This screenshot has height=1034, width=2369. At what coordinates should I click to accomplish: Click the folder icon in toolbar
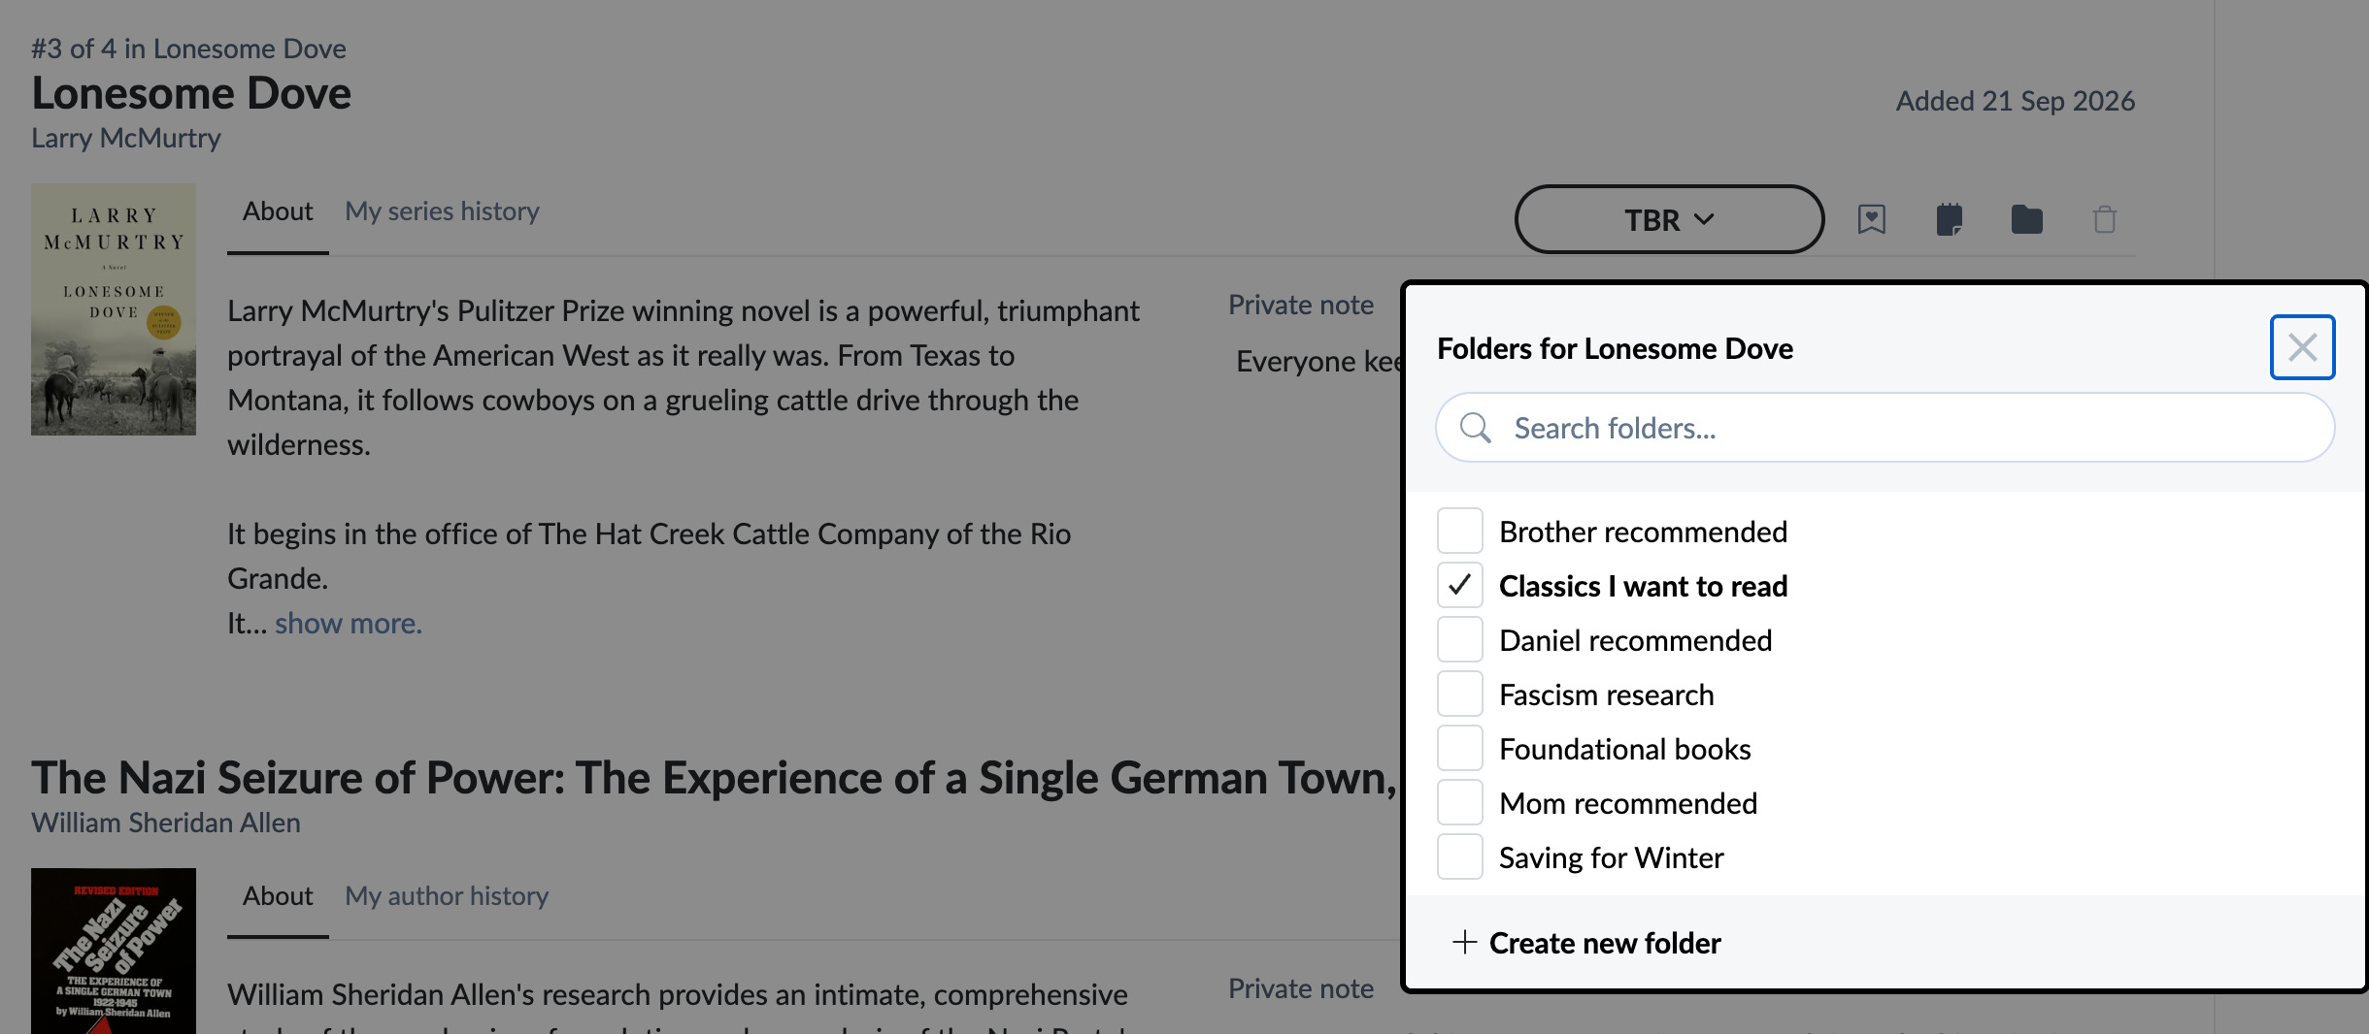coord(2026,219)
